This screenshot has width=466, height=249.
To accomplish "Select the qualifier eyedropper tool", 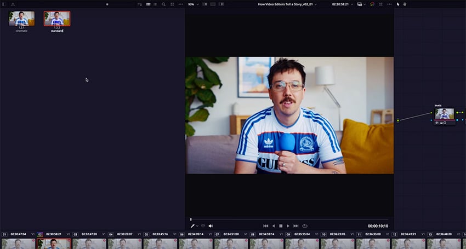I will point(192,226).
